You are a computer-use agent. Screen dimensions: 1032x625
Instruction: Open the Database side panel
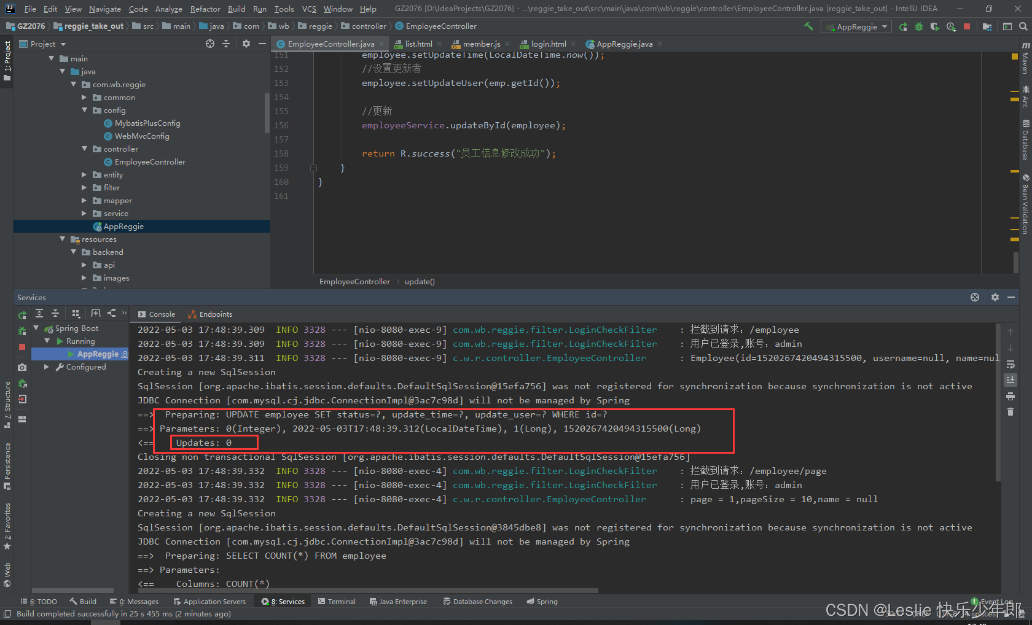click(1025, 139)
